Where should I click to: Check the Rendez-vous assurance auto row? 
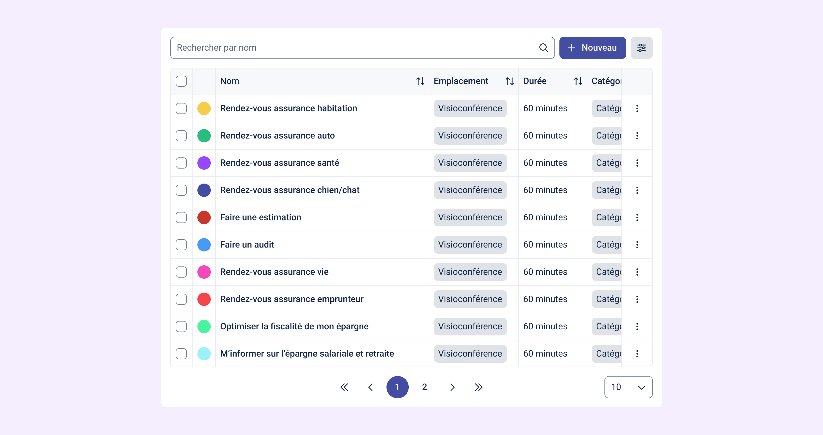tap(181, 136)
